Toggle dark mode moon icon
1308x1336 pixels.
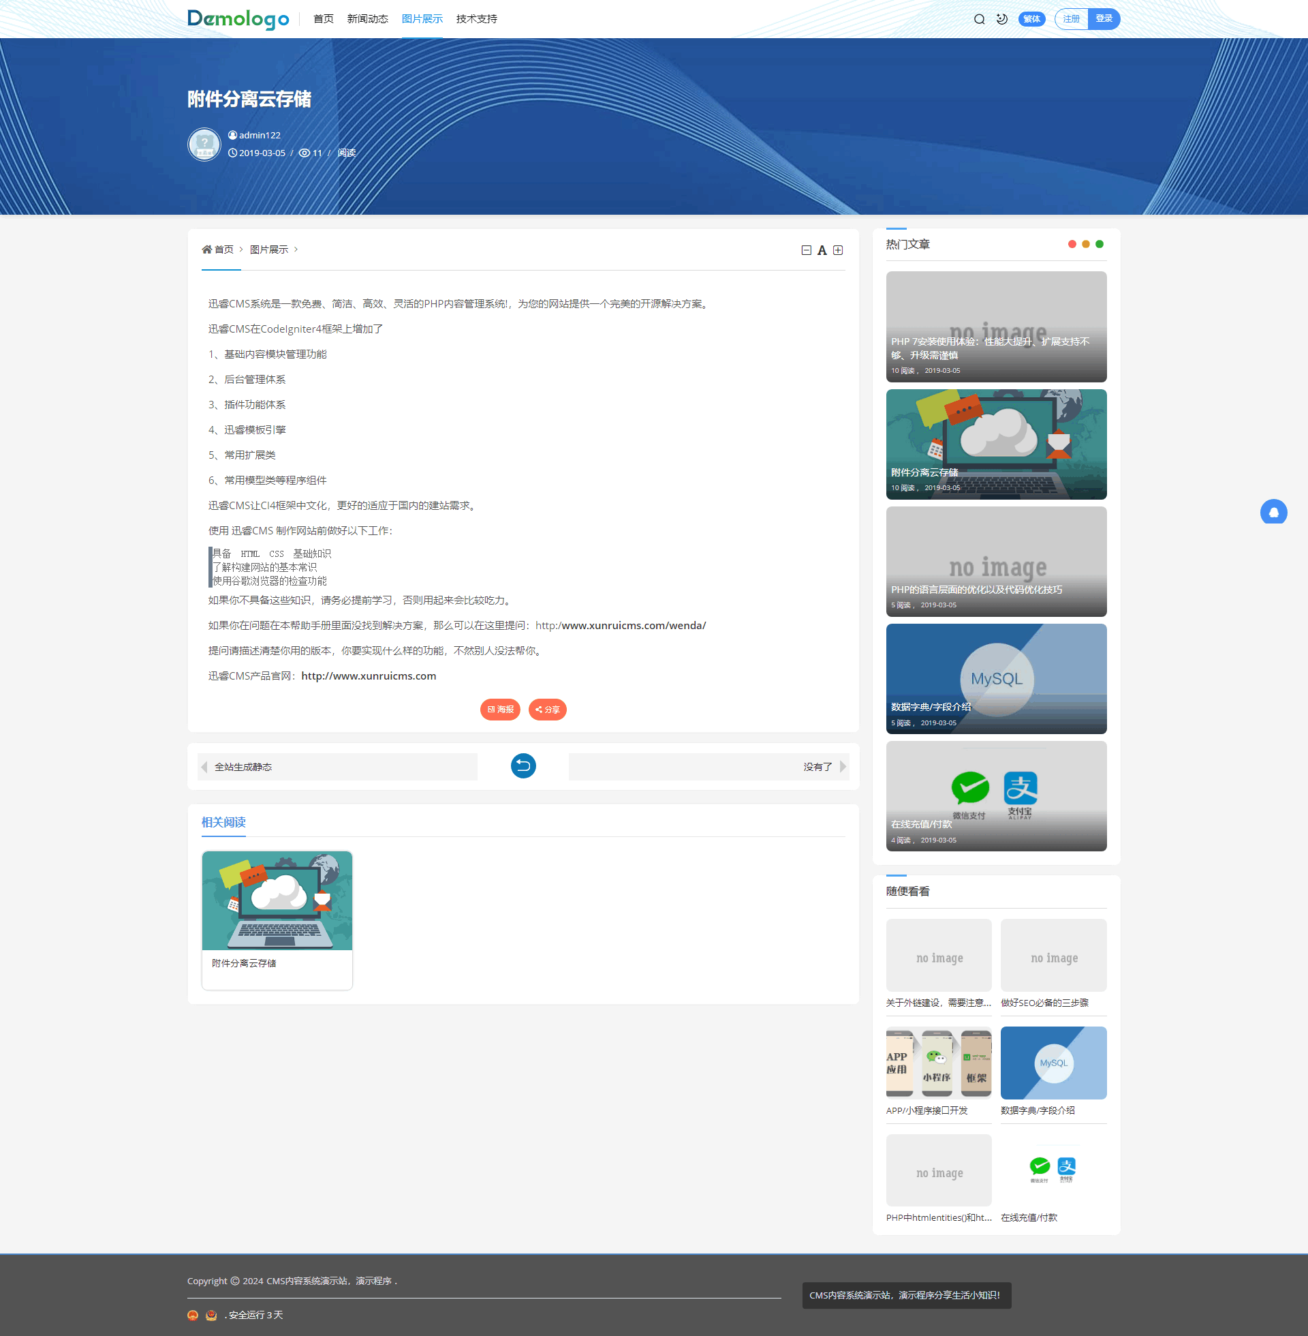point(1001,19)
